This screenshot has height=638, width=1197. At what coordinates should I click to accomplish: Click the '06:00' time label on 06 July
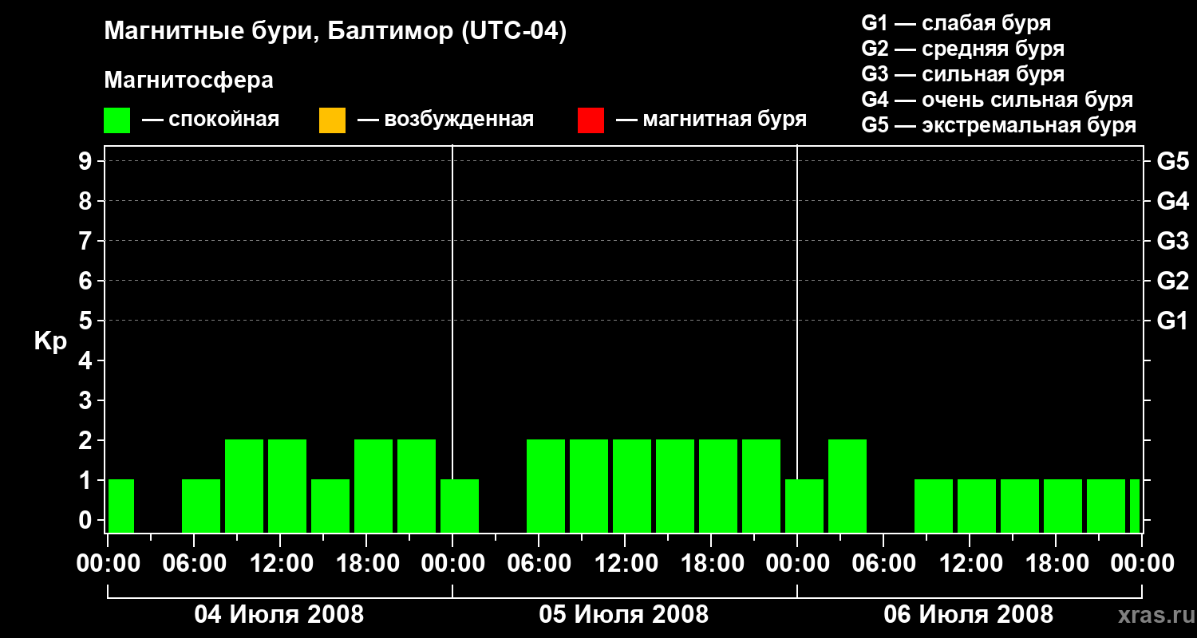(883, 564)
